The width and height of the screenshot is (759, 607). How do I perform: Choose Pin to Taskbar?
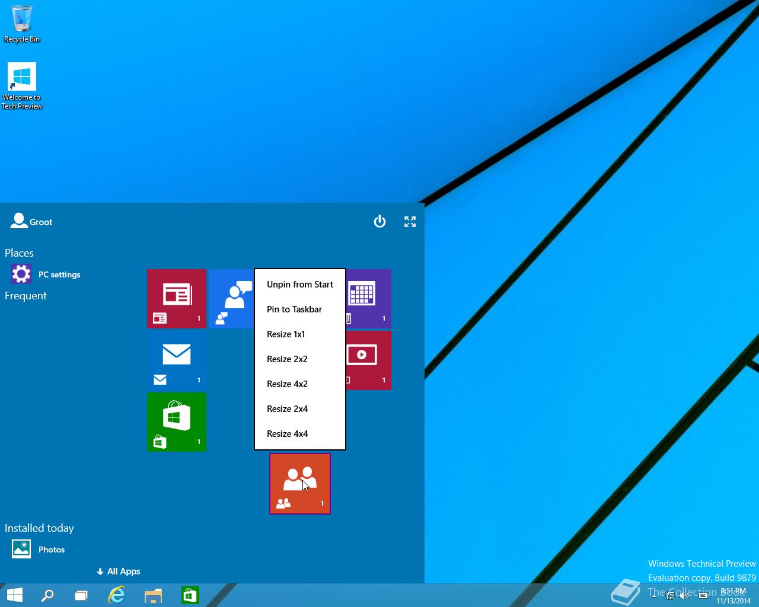300,309
